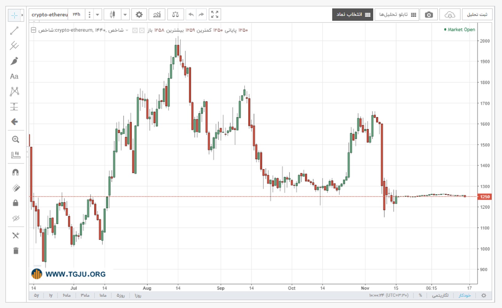This screenshot has width=502, height=308.
Task: Open indicators menu icon
Action: click(157, 14)
